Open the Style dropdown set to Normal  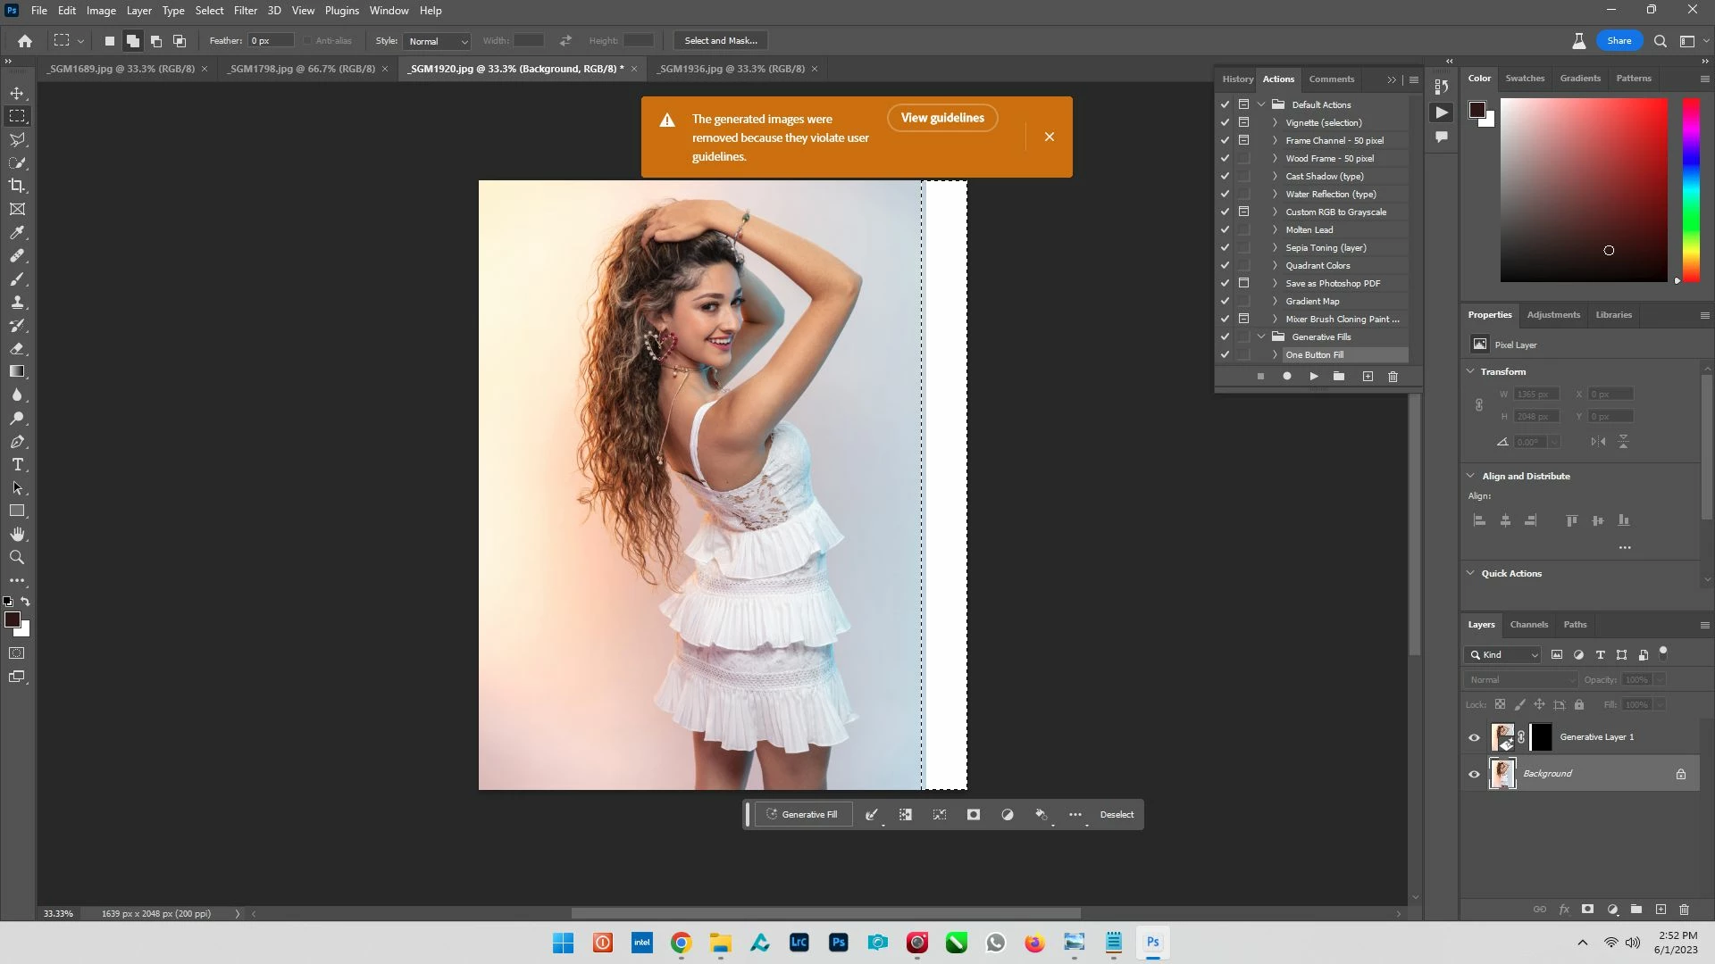pos(437,41)
